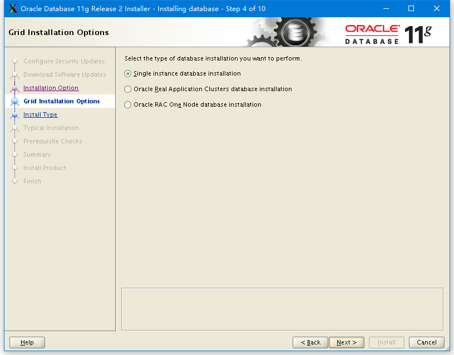
Task: Click the X11 application icon in title bar
Action: click(13, 9)
